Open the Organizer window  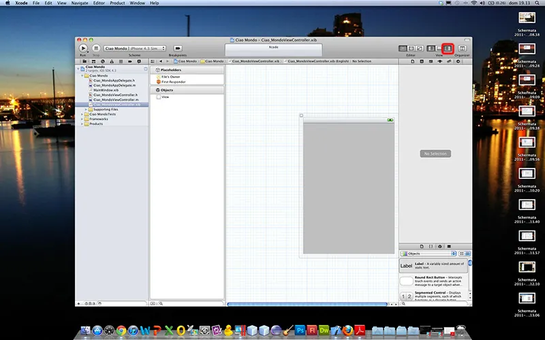point(462,48)
